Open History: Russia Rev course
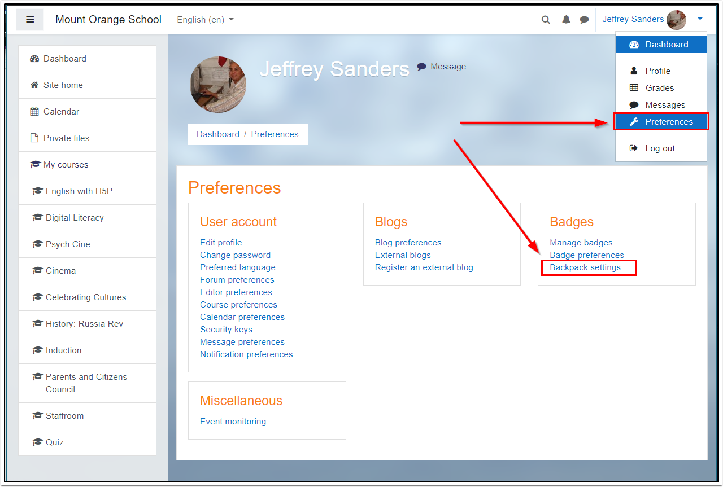The width and height of the screenshot is (723, 487). pyautogui.click(x=87, y=324)
